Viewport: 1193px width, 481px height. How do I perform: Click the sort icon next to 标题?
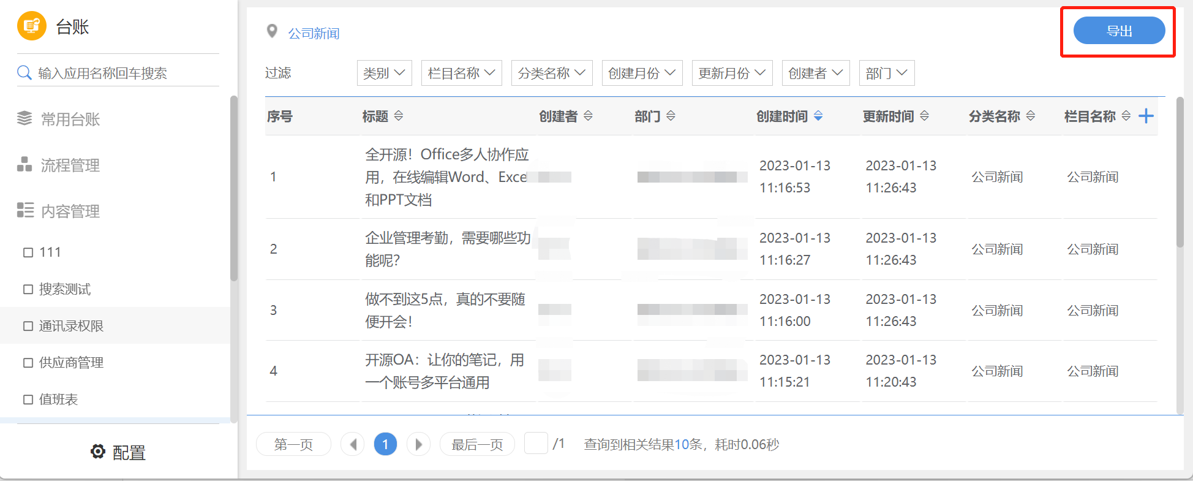tap(399, 116)
